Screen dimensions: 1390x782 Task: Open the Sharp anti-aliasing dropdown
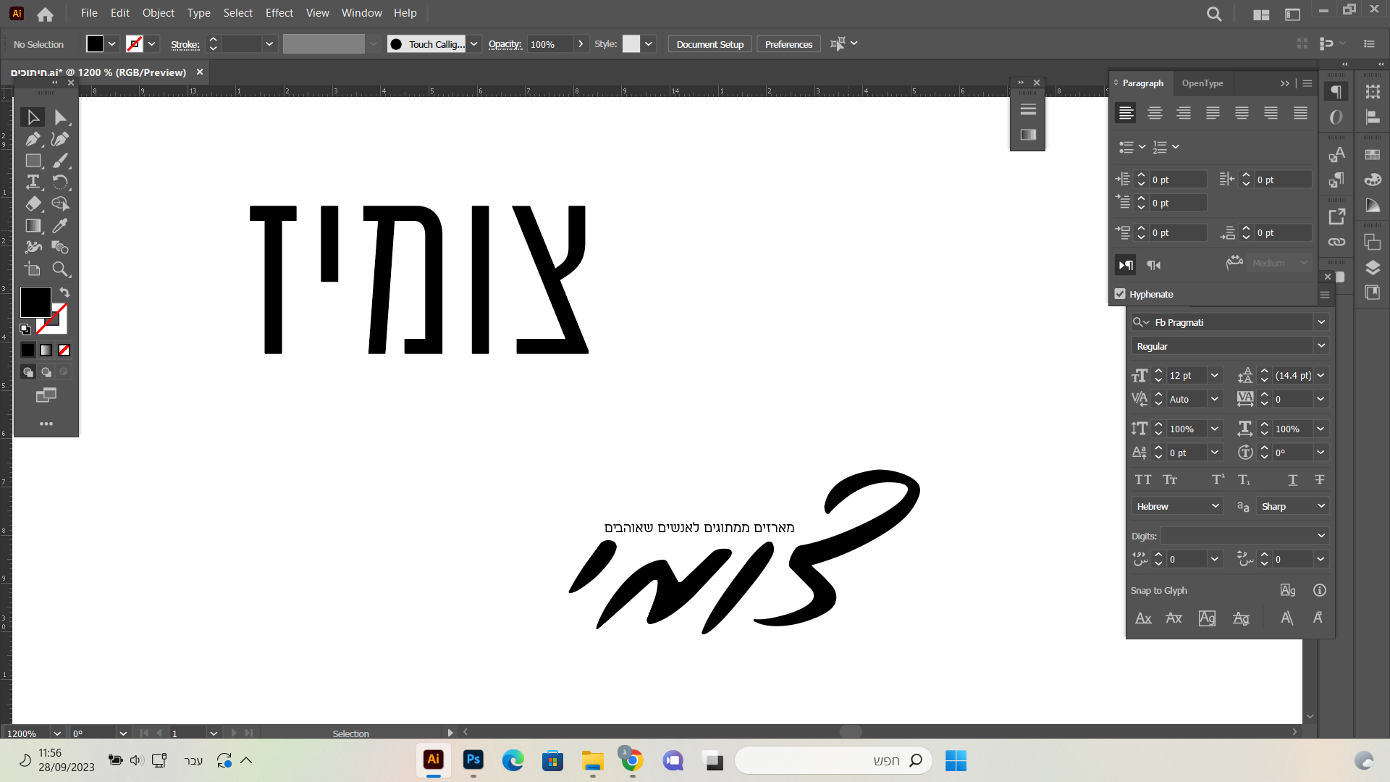[1292, 505]
